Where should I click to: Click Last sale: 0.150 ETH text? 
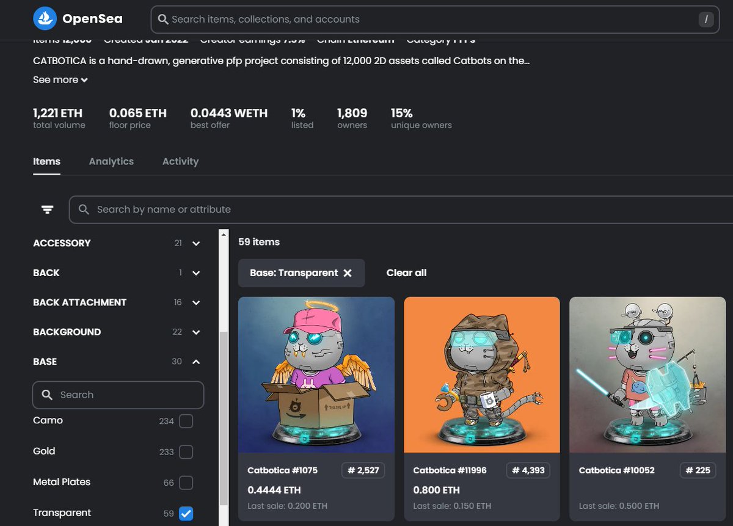[x=452, y=506]
